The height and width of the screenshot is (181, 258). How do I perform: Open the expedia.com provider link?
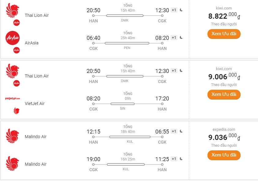coord(224,129)
